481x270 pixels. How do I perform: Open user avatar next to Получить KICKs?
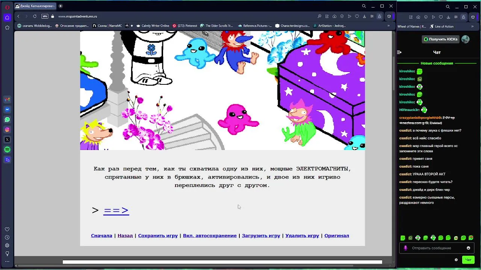click(465, 39)
